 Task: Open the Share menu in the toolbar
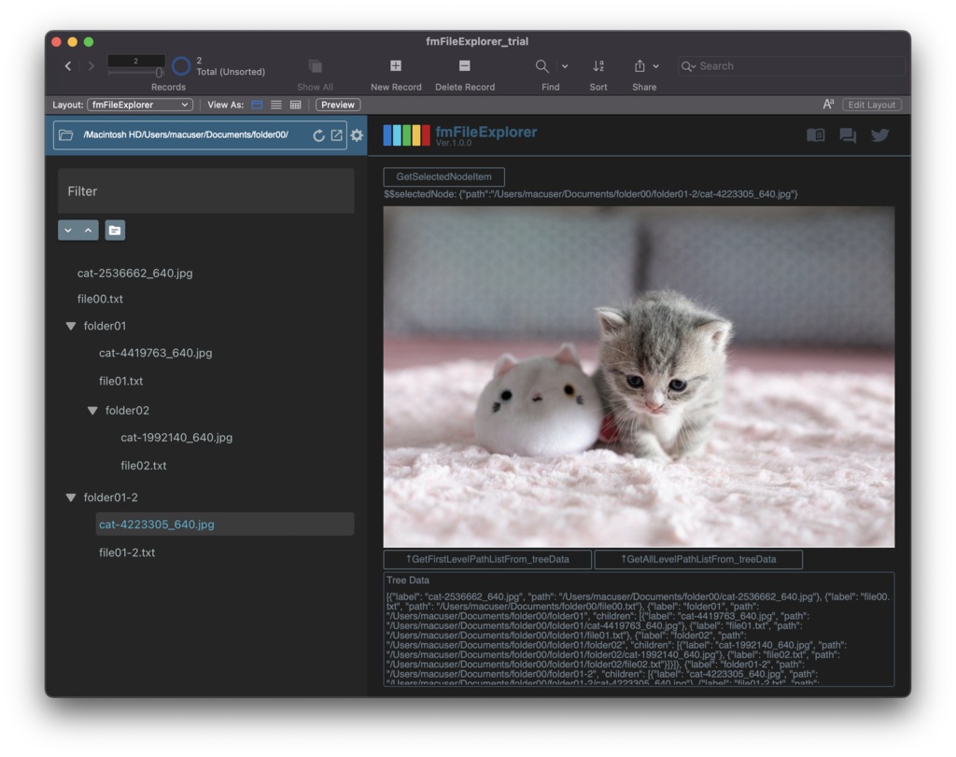644,66
